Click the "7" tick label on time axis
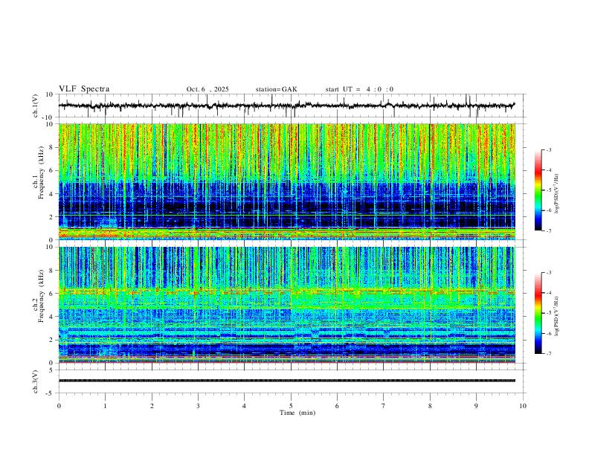The width and height of the screenshot is (589, 455). coord(384,406)
